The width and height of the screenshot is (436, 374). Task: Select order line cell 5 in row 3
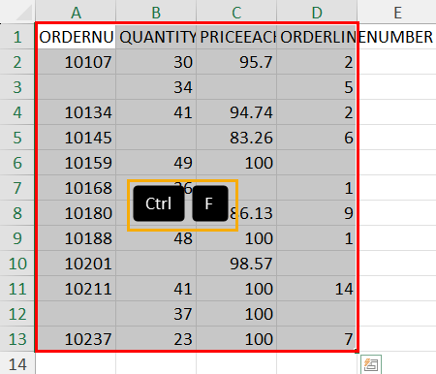click(317, 87)
